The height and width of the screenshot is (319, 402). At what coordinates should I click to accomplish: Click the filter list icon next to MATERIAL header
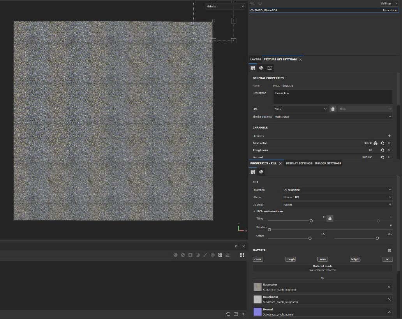(x=389, y=250)
